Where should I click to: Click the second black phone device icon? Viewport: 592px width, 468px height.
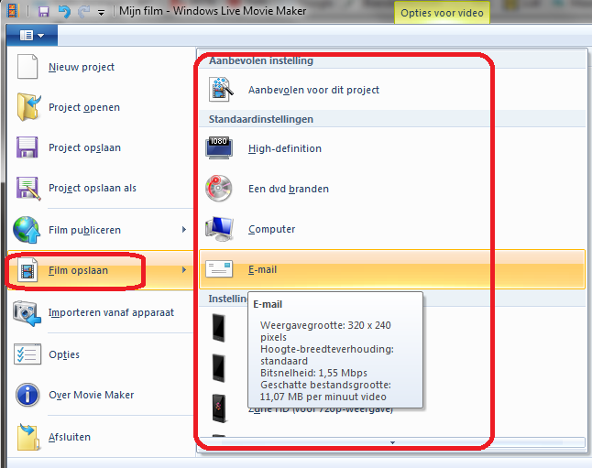pyautogui.click(x=219, y=368)
